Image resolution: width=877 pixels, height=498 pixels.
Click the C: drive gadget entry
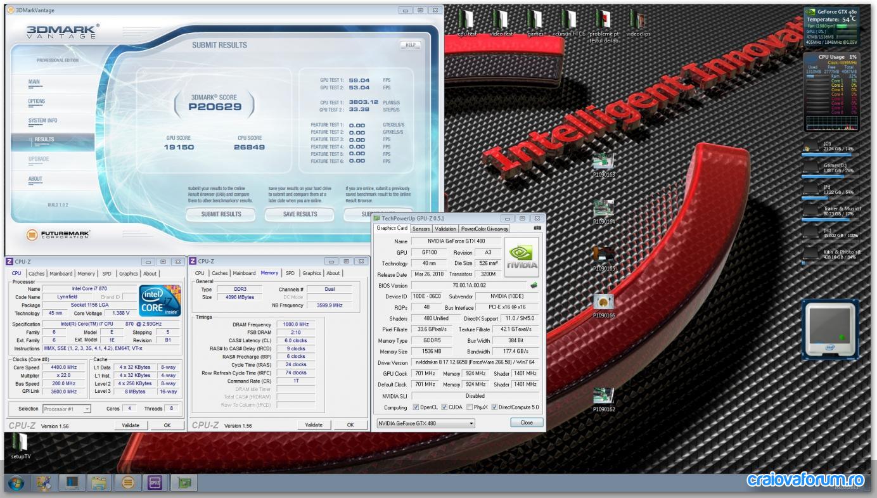click(832, 148)
